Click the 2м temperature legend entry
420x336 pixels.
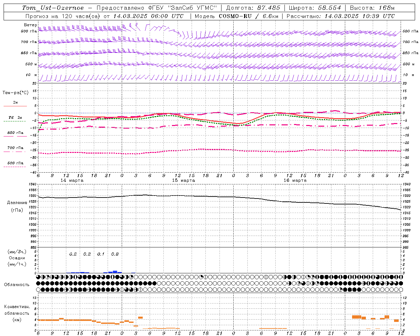15,102
